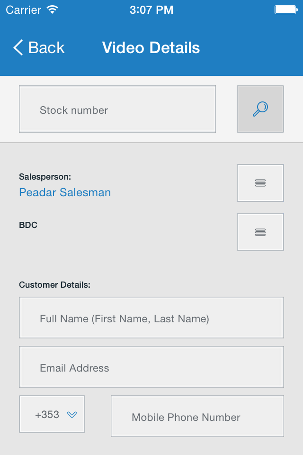
Task: Go Back using the Back label
Action: click(x=46, y=47)
